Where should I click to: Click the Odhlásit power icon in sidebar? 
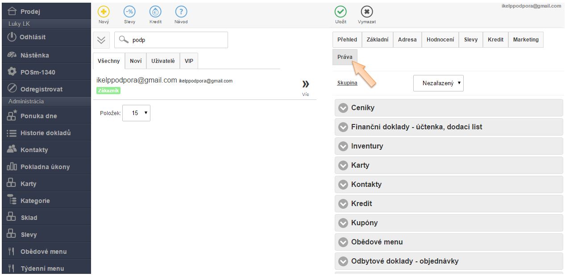coord(12,37)
